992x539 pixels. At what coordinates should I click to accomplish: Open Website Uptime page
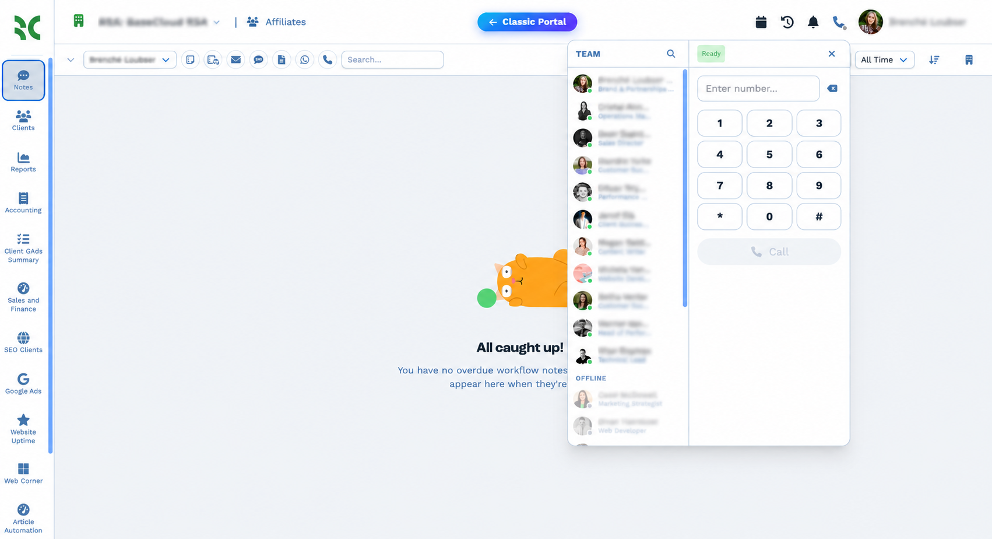23,429
